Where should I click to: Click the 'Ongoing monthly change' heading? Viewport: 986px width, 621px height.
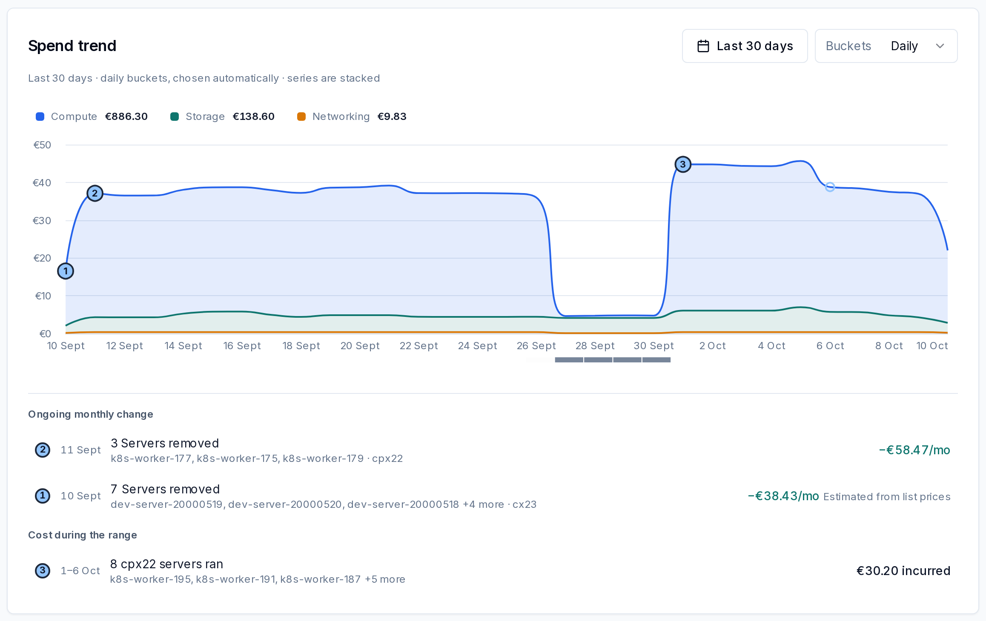[x=91, y=414]
